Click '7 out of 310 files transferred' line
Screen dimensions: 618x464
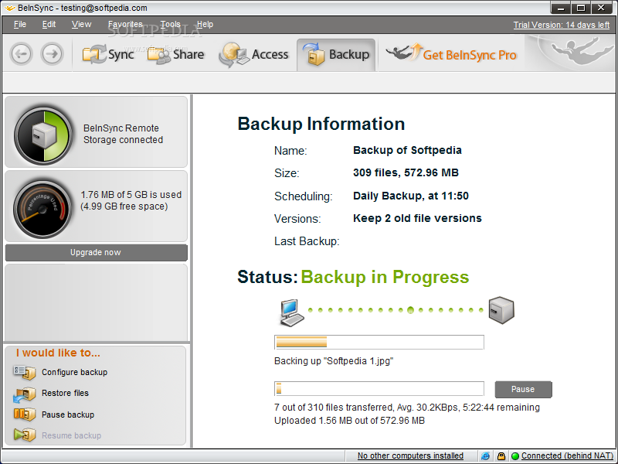point(407,408)
